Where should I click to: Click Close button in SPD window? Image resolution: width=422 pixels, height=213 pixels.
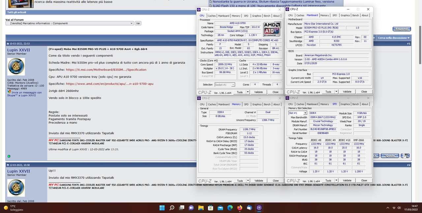pyautogui.click(x=364, y=180)
